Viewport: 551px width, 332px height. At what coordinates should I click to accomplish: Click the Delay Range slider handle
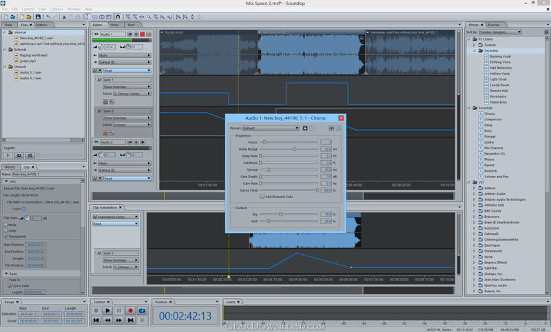click(x=295, y=149)
